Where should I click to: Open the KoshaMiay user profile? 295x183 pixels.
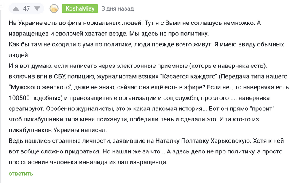[80, 9]
